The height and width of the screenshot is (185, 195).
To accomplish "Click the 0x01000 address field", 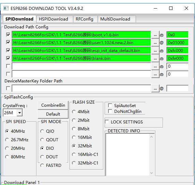I will (177, 42).
